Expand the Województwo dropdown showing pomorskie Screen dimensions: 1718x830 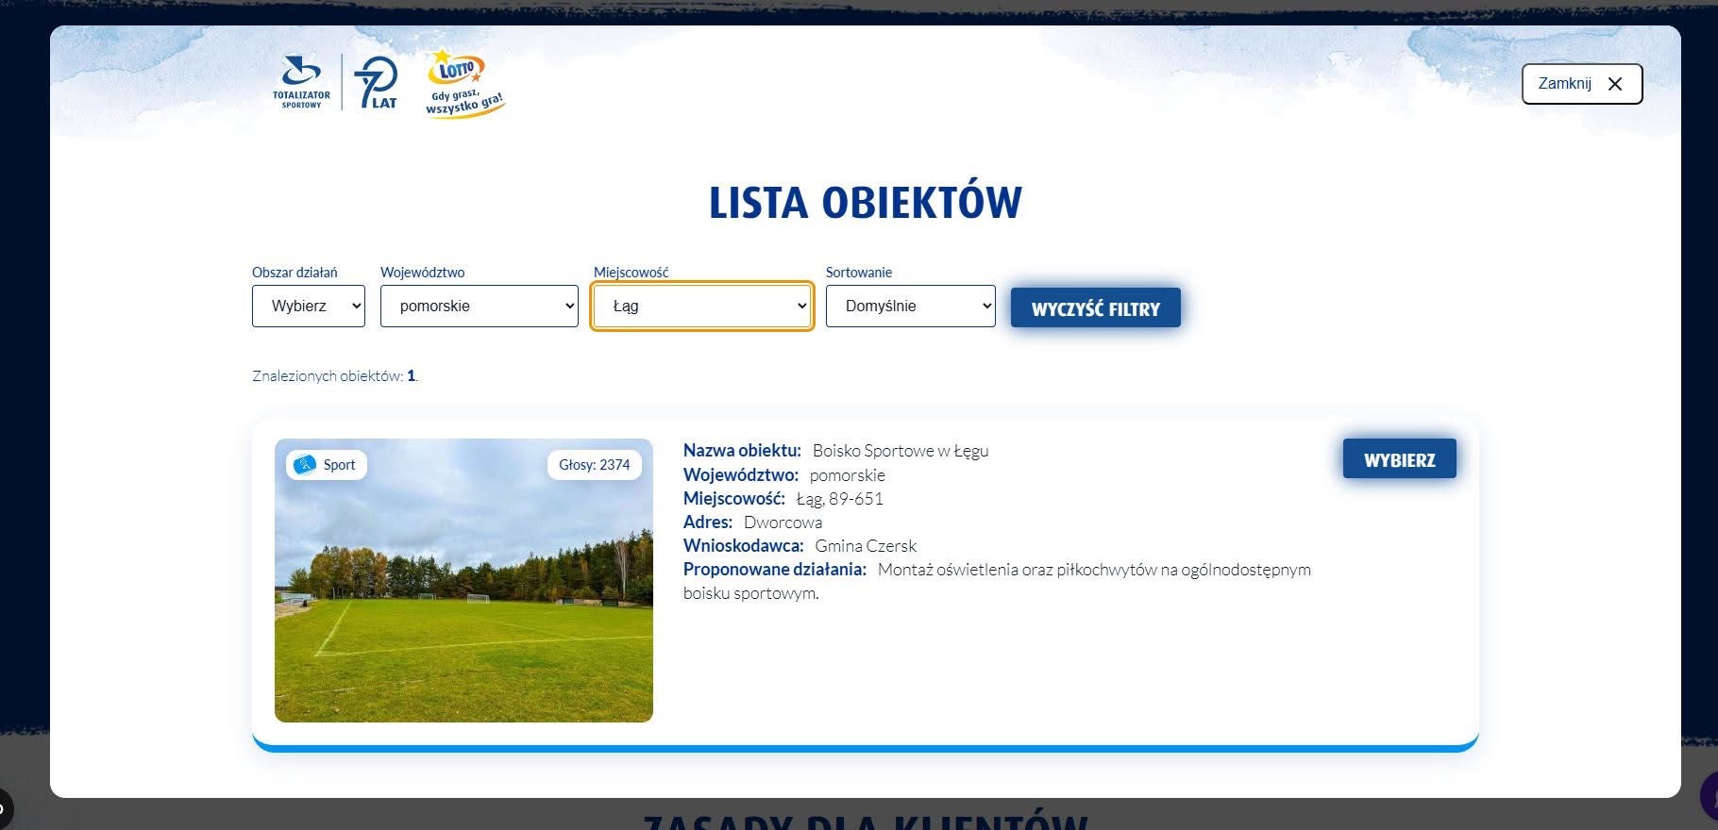coord(479,307)
